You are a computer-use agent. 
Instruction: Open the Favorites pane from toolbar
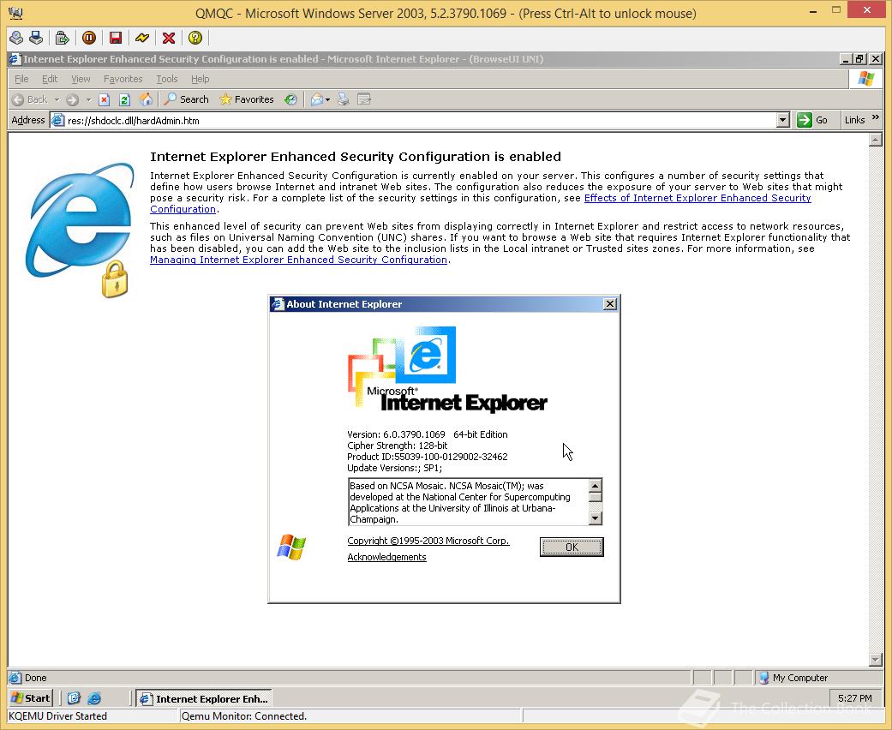pos(247,99)
